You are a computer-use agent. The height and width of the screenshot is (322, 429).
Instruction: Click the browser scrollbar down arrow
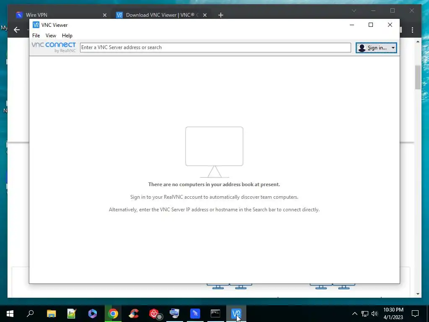click(418, 294)
